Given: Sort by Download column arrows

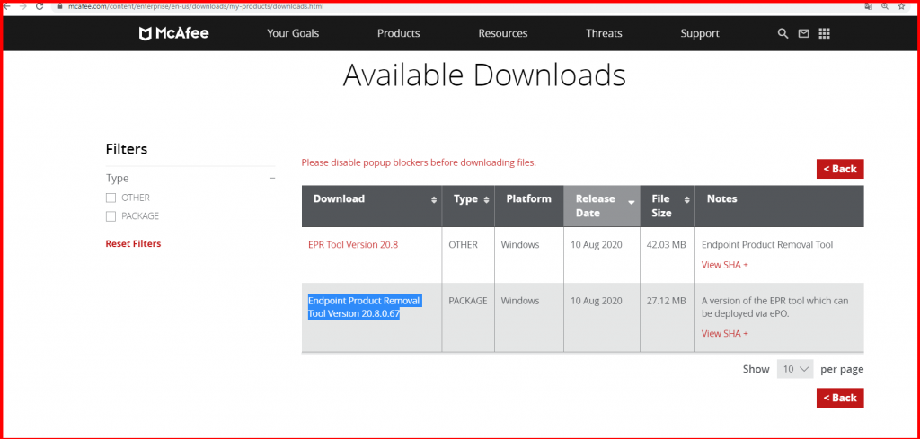Looking at the screenshot, I should (x=434, y=200).
